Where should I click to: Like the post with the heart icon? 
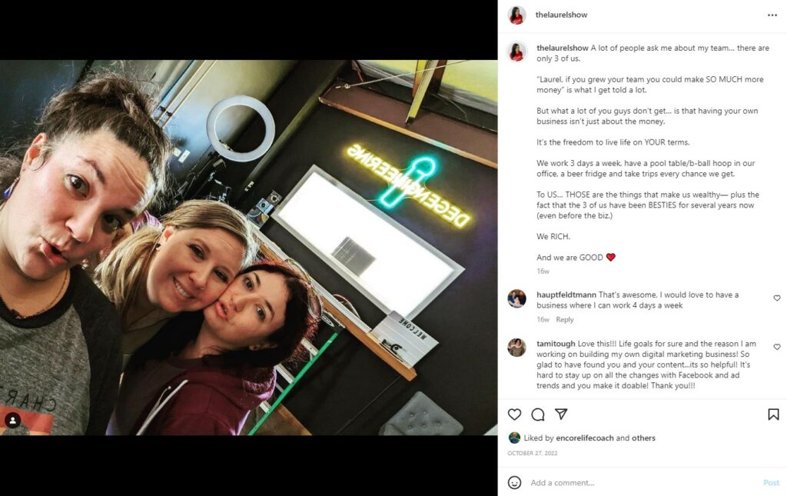514,414
